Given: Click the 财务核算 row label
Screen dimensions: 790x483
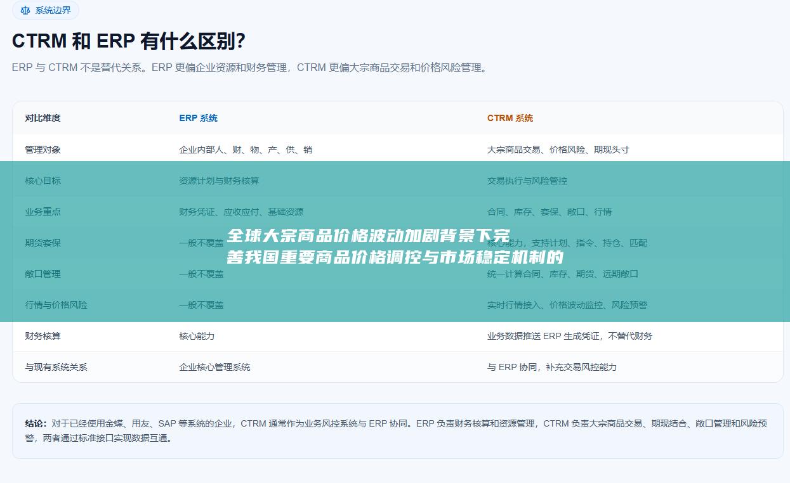Looking at the screenshot, I should [x=43, y=336].
